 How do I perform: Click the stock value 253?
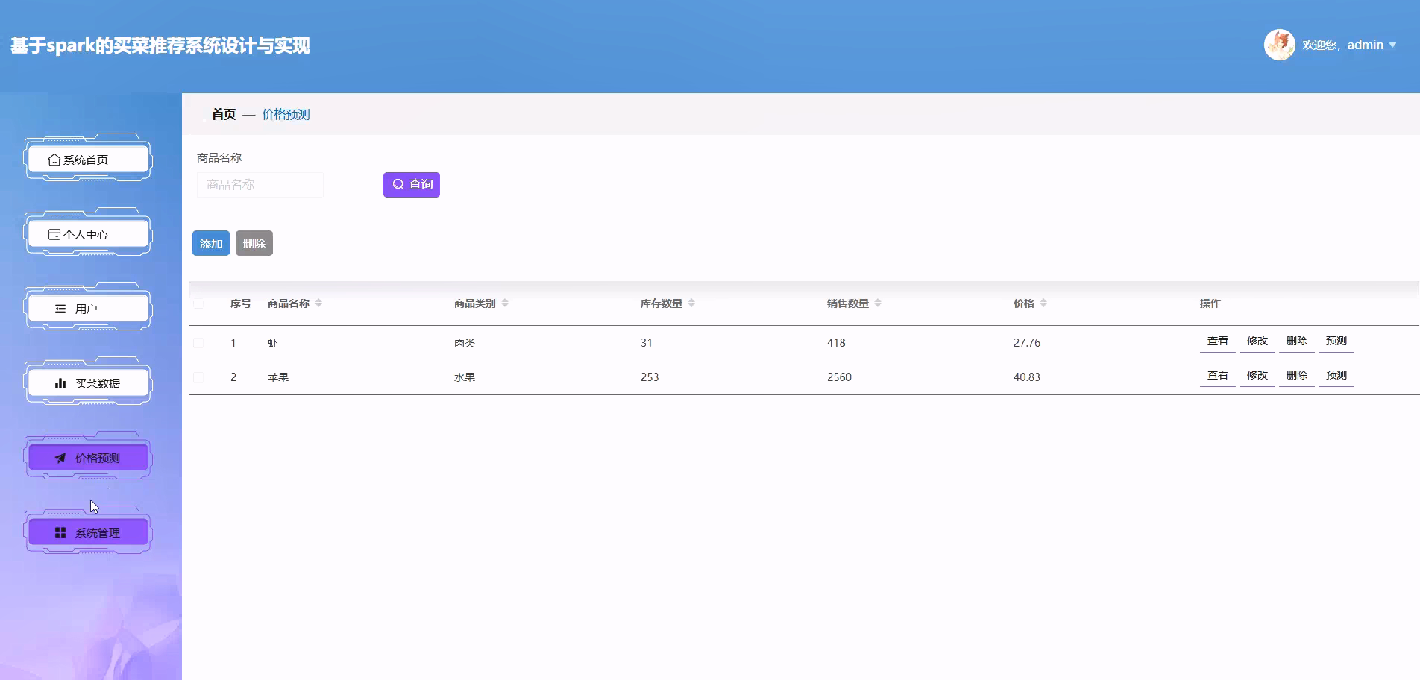650,377
